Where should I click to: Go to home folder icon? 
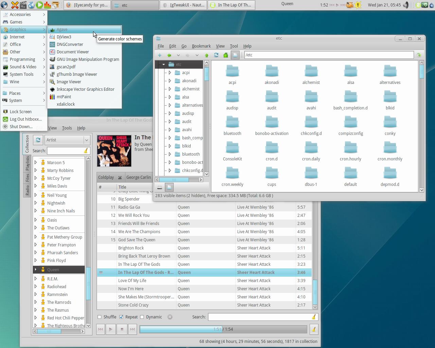point(226,55)
